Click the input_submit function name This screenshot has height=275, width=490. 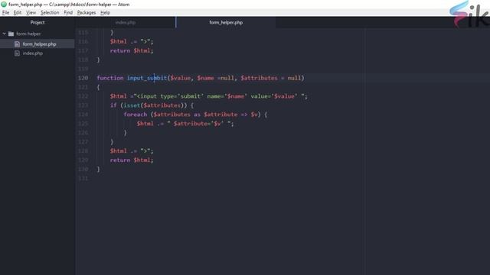(x=147, y=78)
